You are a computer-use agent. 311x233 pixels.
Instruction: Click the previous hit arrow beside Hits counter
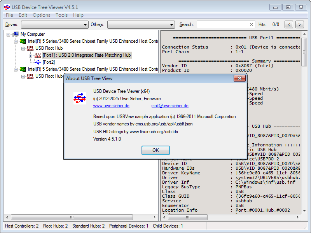click(288, 24)
